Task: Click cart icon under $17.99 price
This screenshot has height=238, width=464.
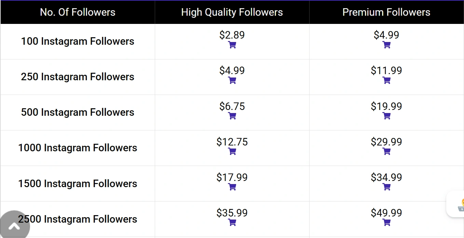Action: tap(232, 187)
